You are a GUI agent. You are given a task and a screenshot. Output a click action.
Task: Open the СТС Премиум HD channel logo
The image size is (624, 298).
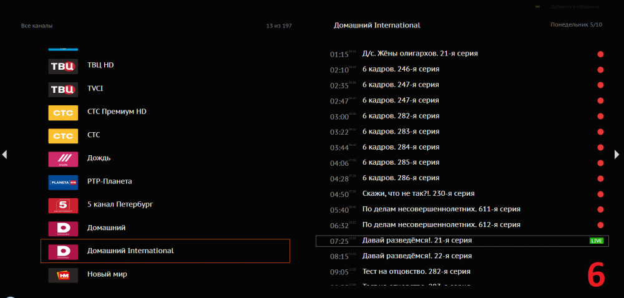pyautogui.click(x=63, y=112)
